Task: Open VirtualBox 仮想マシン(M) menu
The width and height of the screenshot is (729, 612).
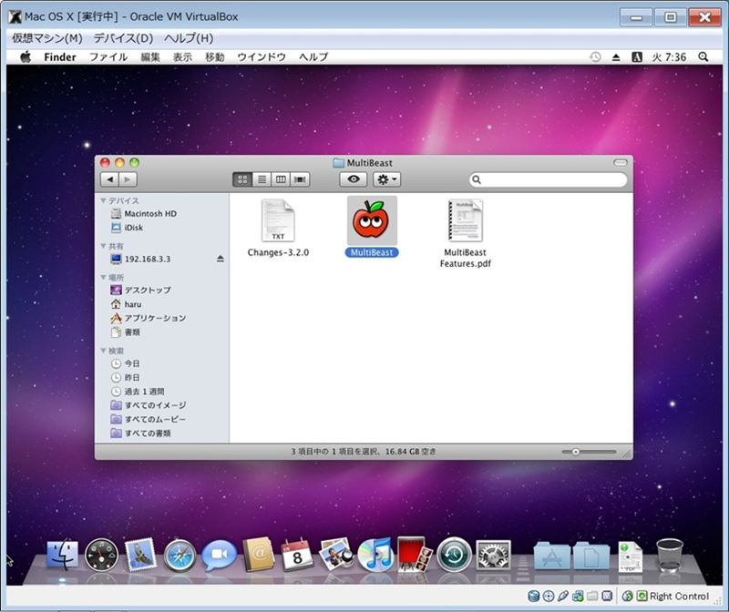Action: point(47,38)
